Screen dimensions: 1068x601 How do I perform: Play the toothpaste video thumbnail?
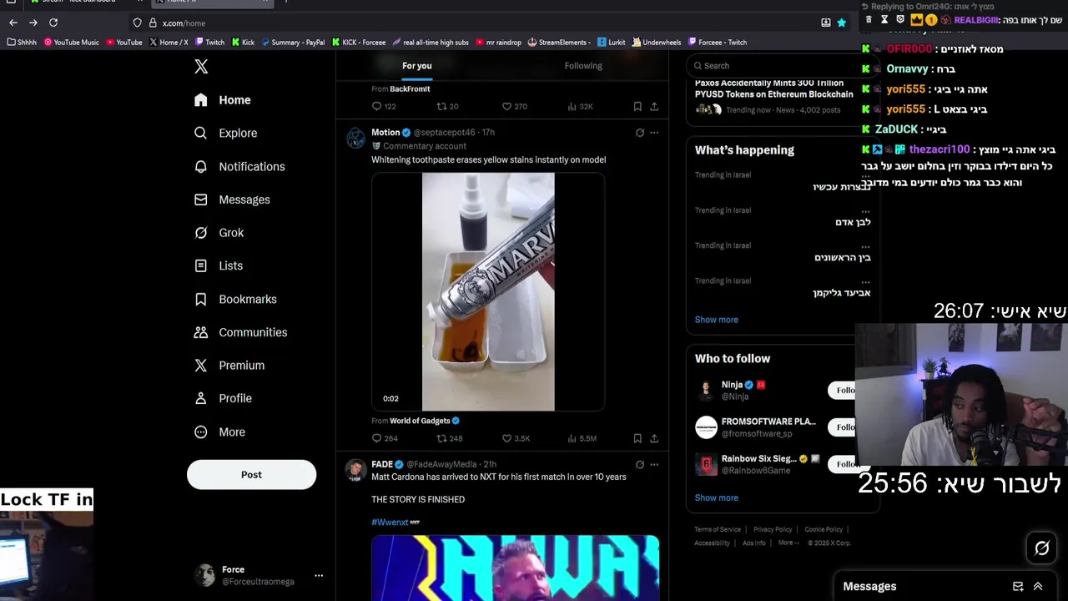488,291
